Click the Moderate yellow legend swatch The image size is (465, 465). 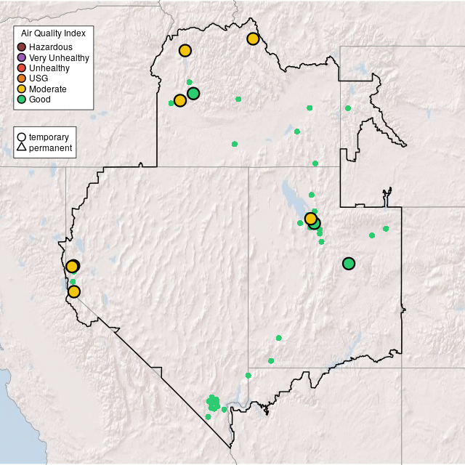(x=22, y=89)
